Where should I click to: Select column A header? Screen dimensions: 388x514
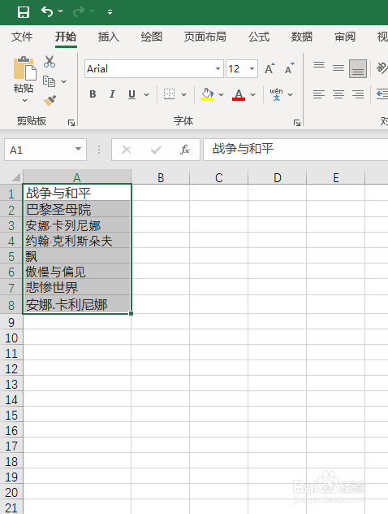[x=77, y=177]
